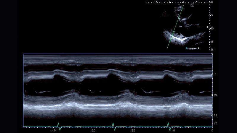Click the 5 cm diamond on 2D depth scale
Image resolution: width=237 pixels, height=133 pixels.
(x=209, y=15)
